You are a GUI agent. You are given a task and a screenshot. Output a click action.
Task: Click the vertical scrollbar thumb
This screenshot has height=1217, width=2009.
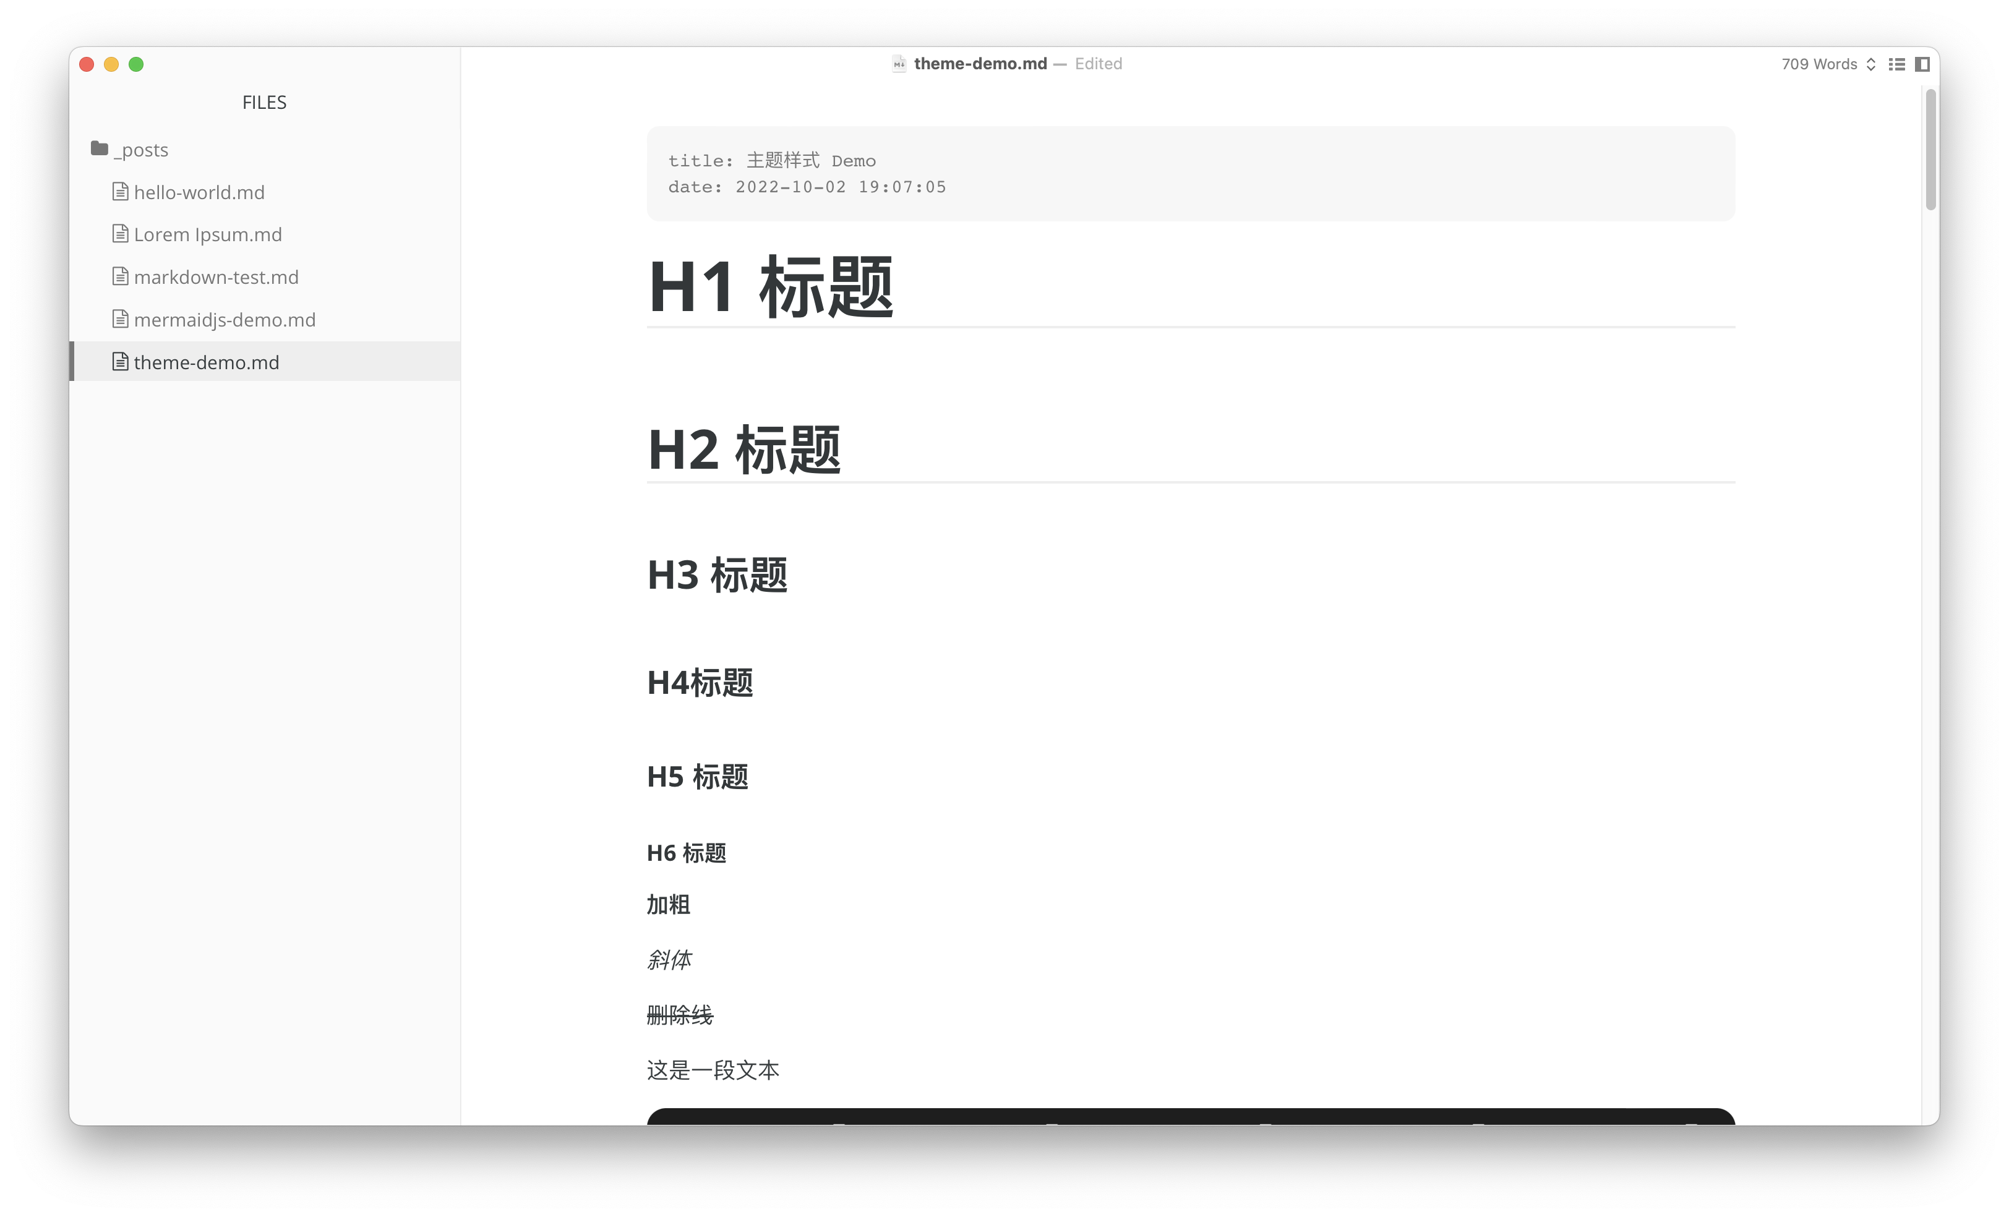coord(1930,149)
